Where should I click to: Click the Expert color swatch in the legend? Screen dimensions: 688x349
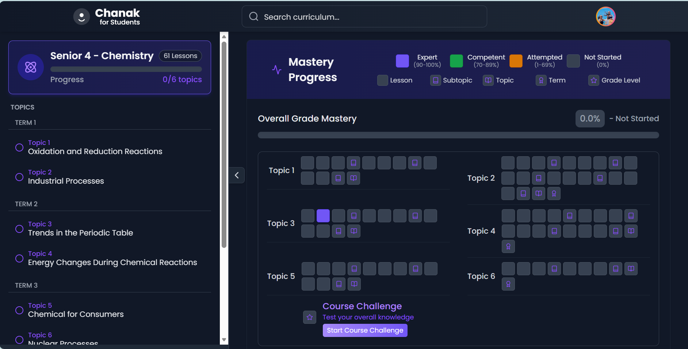point(402,61)
